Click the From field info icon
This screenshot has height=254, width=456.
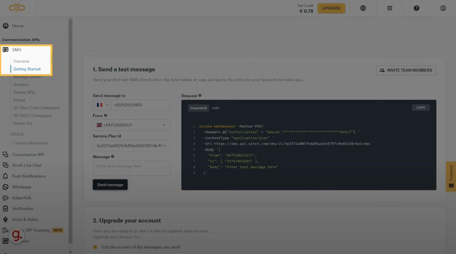coord(105,115)
